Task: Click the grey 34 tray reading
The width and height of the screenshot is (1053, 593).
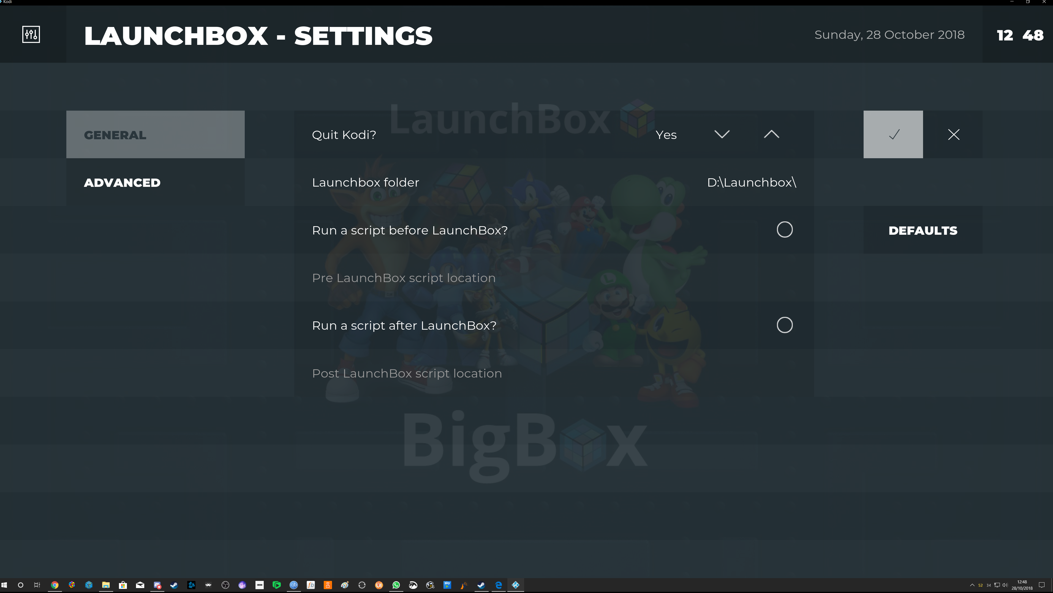Action: (989, 585)
